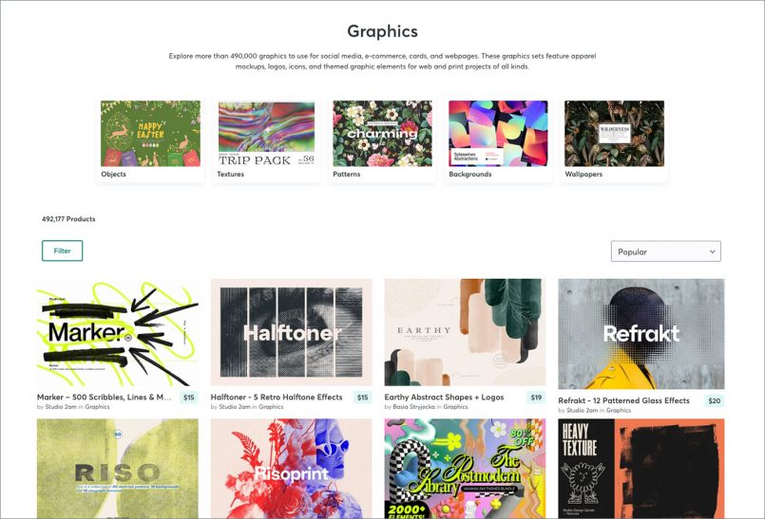Open Refrakt - 12 Patterned Glass Effects title

tap(624, 400)
